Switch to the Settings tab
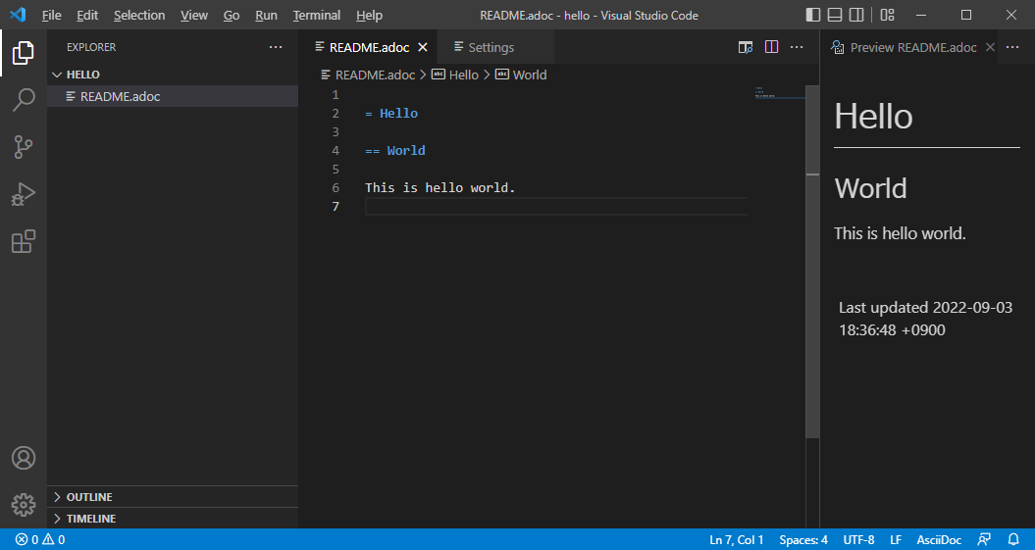The height and width of the screenshot is (550, 1035). (491, 47)
